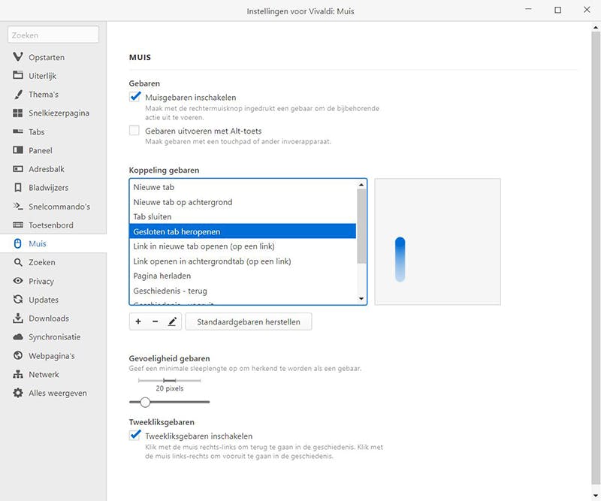Click the bookmark icon beside Bladwijzers

pyautogui.click(x=17, y=188)
